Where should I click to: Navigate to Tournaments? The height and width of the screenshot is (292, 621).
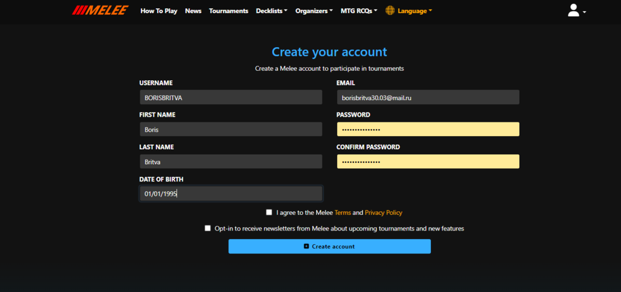tap(229, 11)
